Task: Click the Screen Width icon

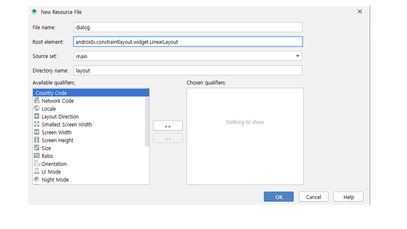Action: (37, 132)
